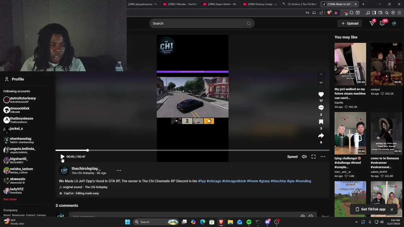Open the player more options menu
This screenshot has height=227, width=404.
(x=323, y=157)
